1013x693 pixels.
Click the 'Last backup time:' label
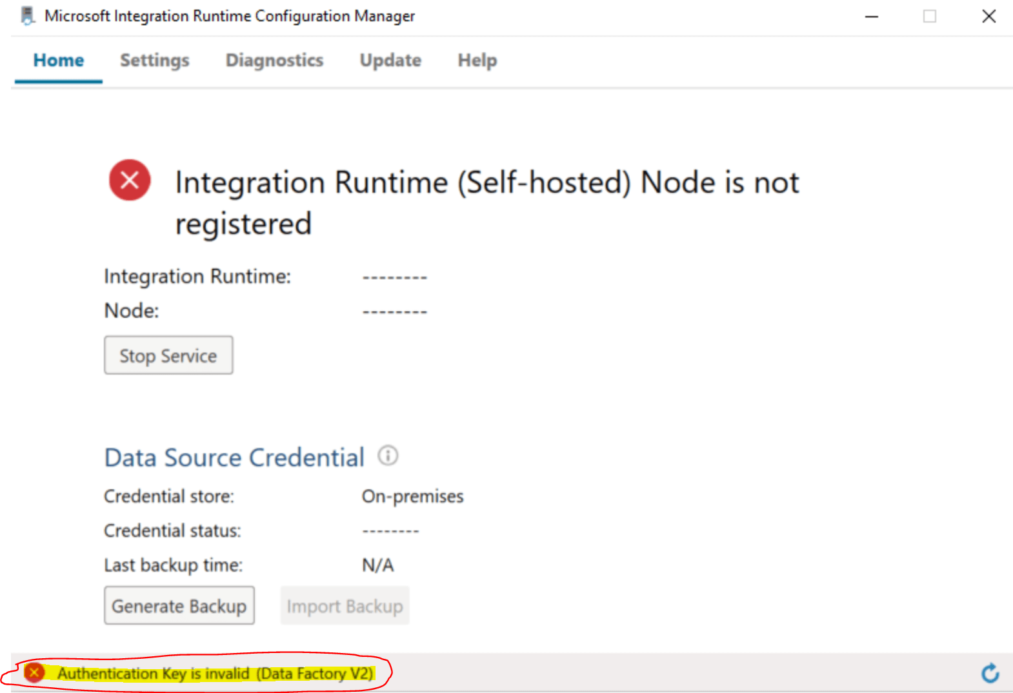pos(173,565)
